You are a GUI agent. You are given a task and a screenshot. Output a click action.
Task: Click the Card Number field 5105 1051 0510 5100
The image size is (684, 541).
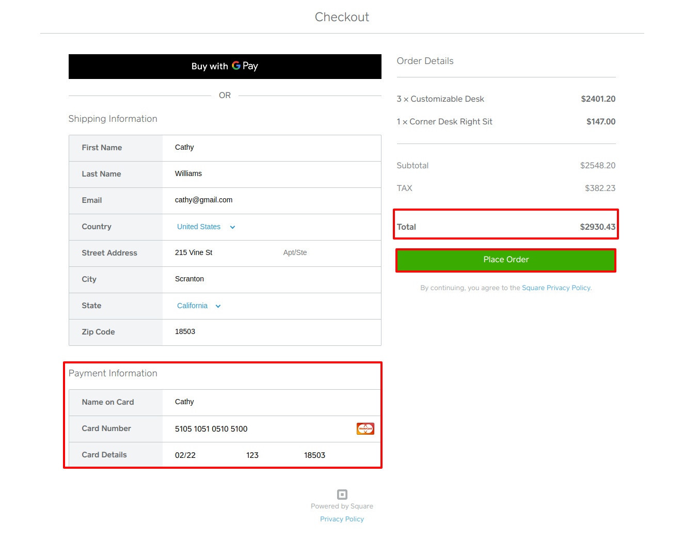pos(258,429)
